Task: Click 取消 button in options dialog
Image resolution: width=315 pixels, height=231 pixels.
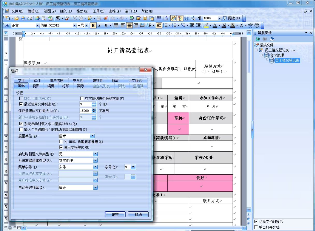Action: point(138,214)
